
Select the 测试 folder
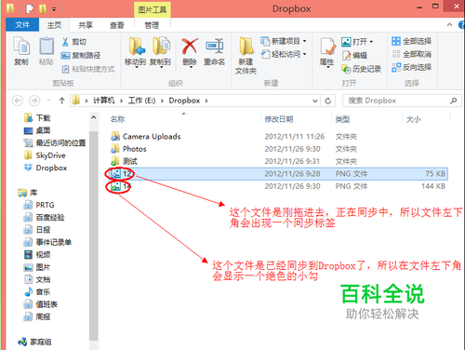coord(124,161)
